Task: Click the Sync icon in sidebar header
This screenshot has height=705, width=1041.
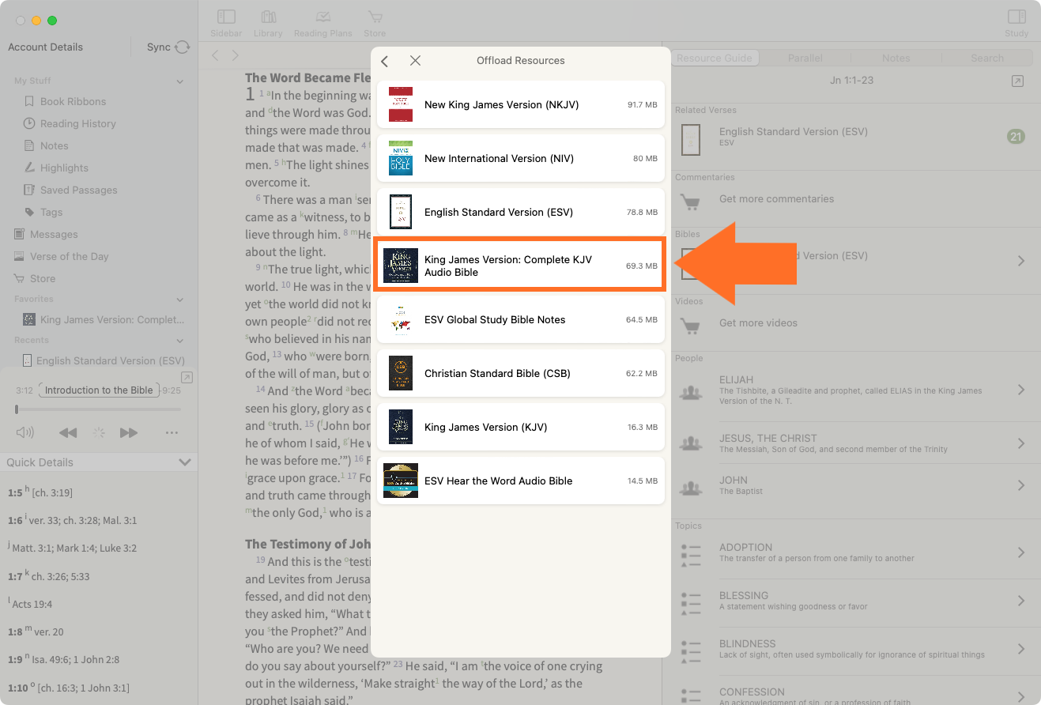Action: coord(183,47)
